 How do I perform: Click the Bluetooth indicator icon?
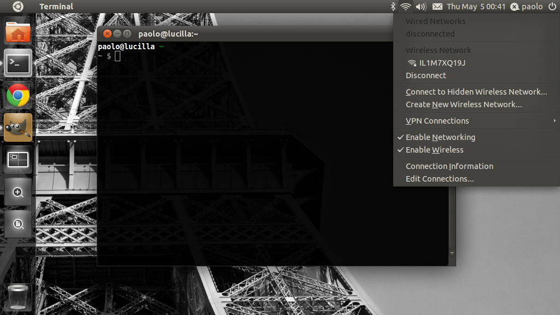click(x=393, y=7)
